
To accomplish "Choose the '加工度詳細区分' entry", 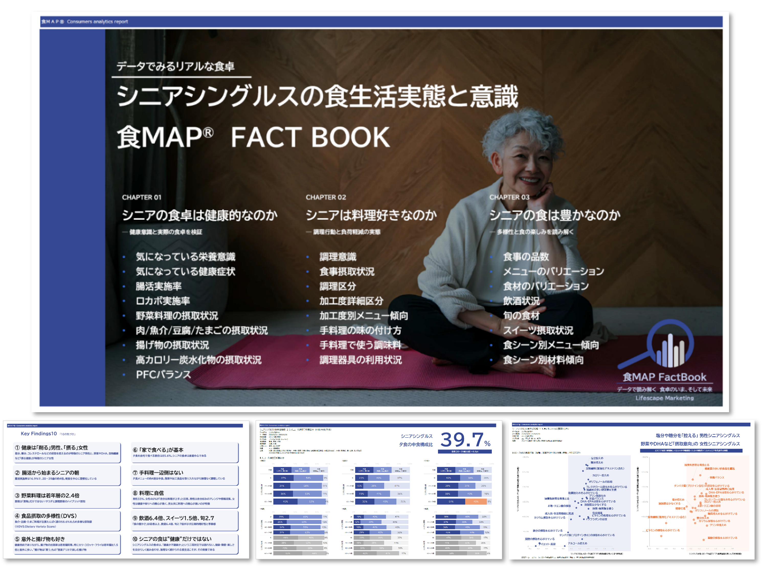I will click(351, 301).
